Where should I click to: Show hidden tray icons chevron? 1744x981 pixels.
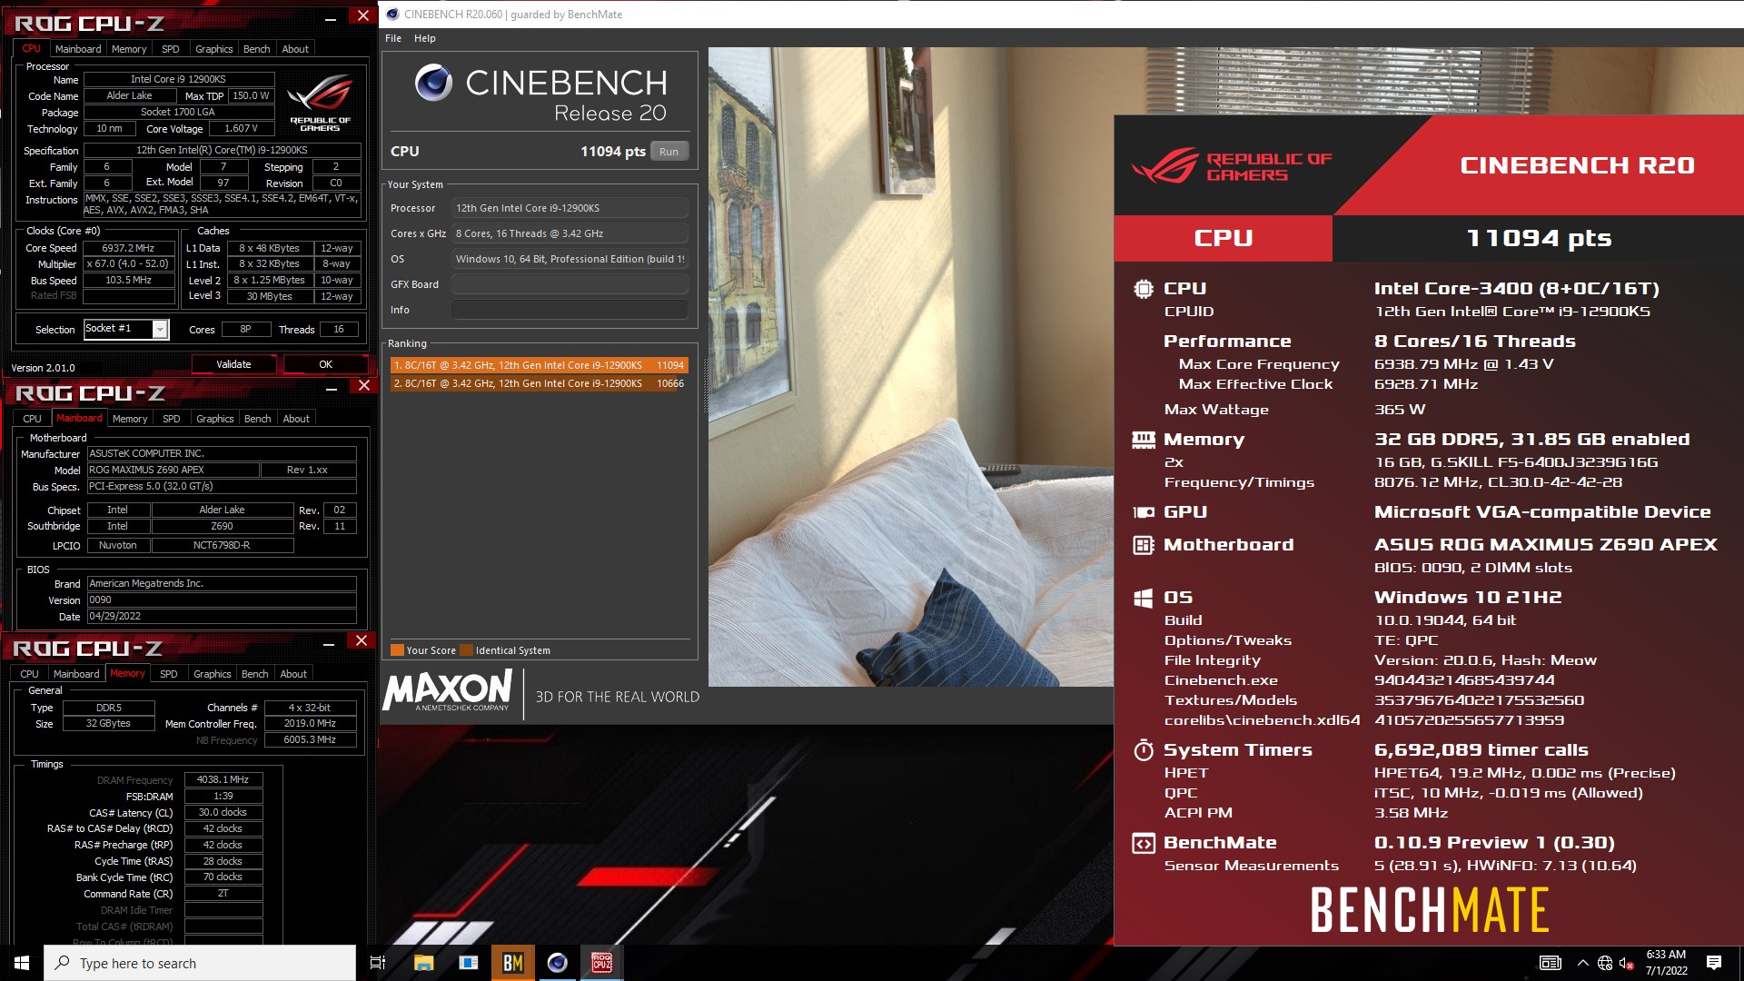1582,963
